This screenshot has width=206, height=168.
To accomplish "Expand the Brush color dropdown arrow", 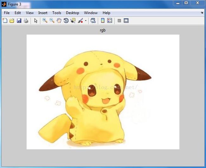I will point(86,21).
